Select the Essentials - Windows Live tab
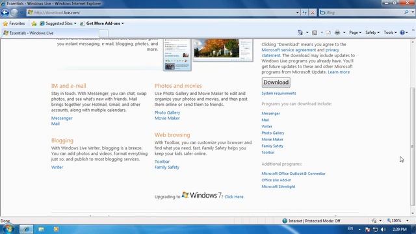416x234 pixels. 50,33
